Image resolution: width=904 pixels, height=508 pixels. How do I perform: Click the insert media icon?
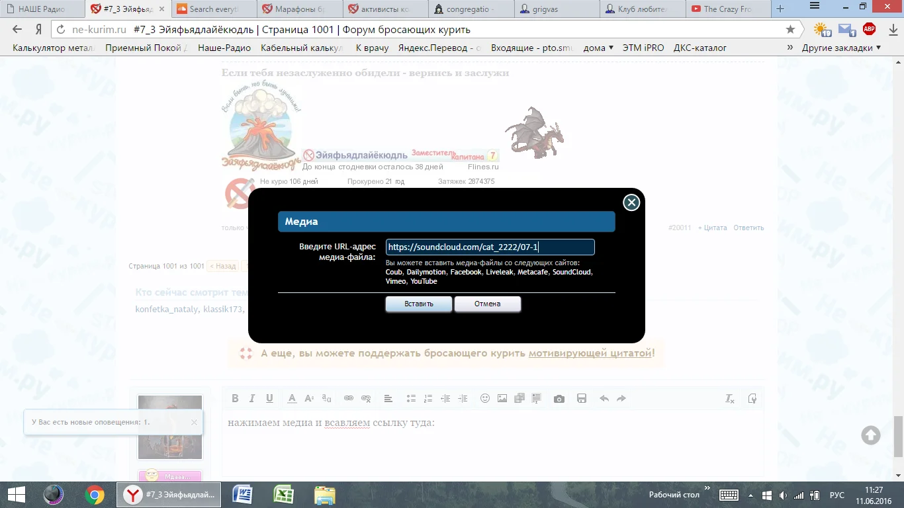click(520, 398)
